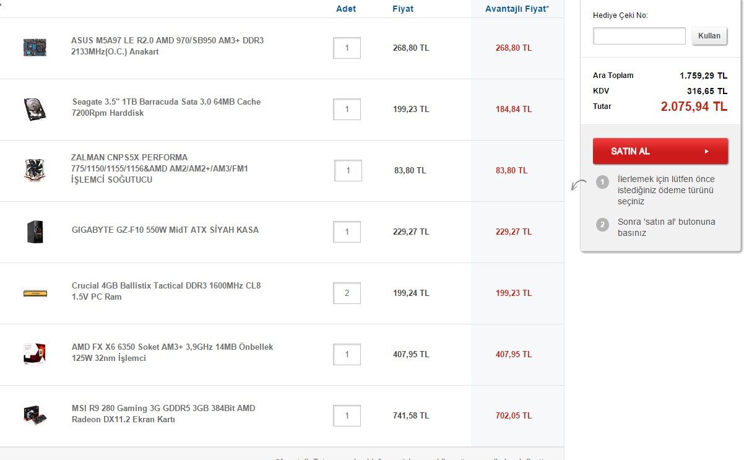This screenshot has width=744, height=460.
Task: Click the ASUS M5A97 motherboard product thumbnail
Action: click(x=35, y=48)
